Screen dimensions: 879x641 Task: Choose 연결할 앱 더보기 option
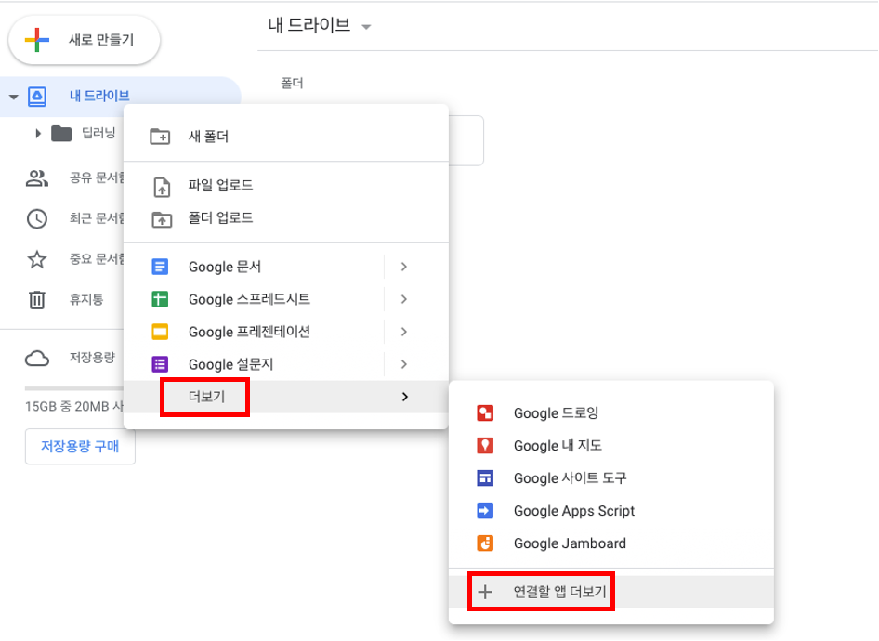tap(611, 592)
